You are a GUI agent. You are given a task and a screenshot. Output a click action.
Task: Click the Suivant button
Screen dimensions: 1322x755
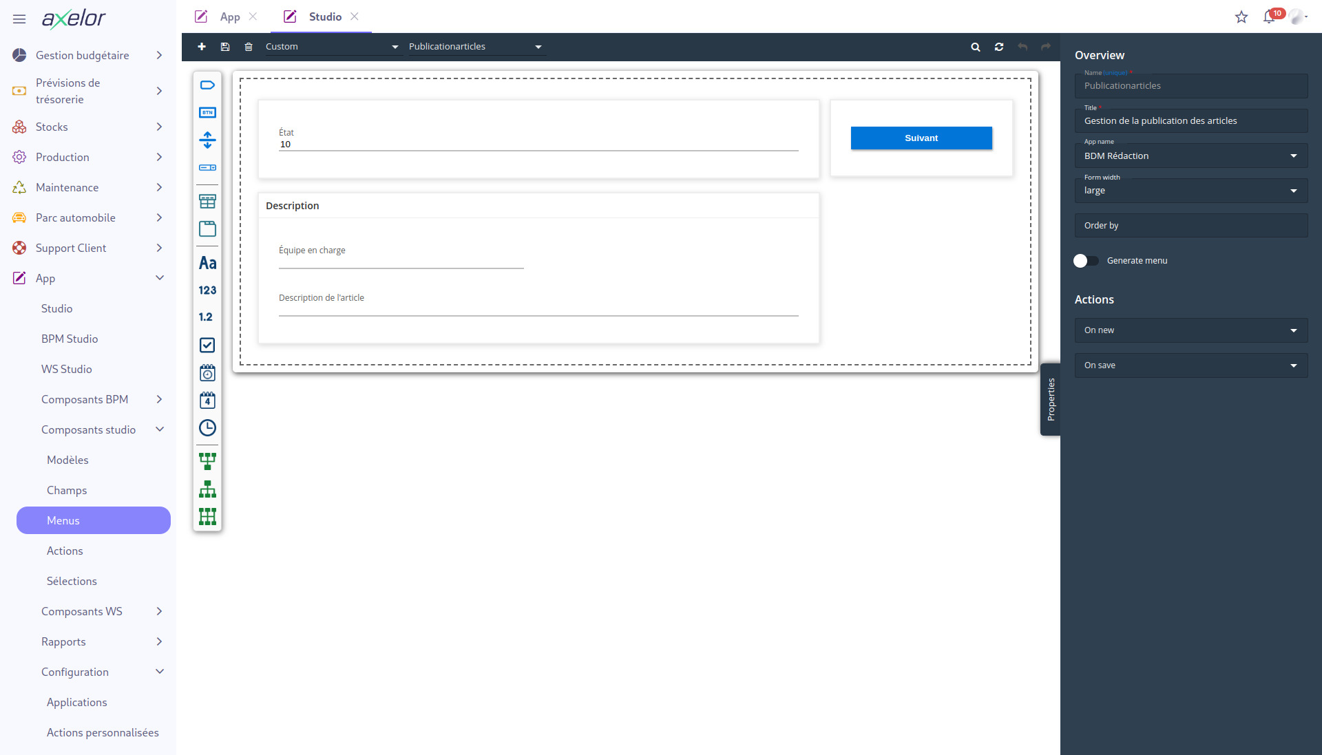921,138
